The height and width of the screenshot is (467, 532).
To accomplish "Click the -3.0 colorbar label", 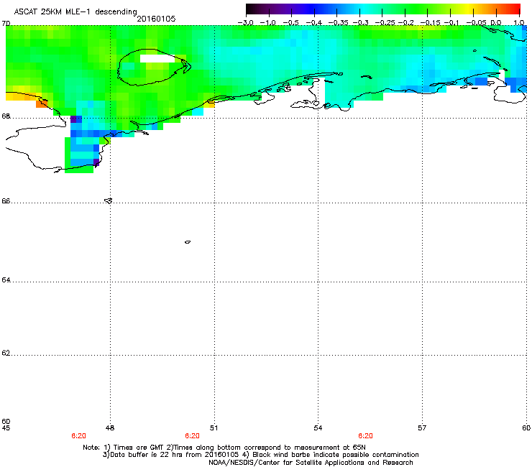I will 246,23.
